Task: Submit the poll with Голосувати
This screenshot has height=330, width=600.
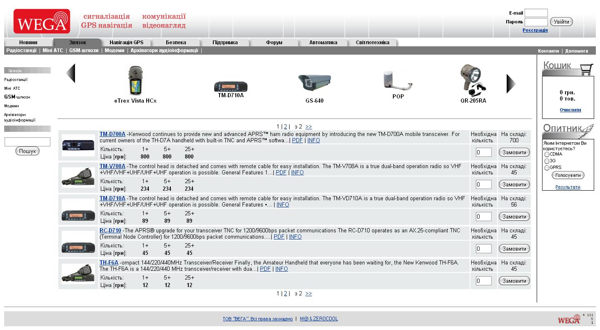Action: coord(568,175)
